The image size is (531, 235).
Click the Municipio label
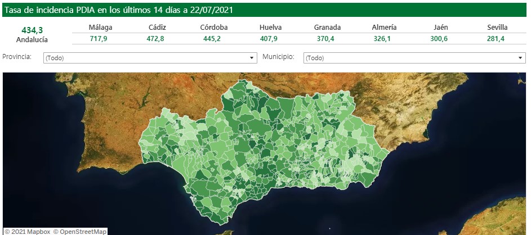278,57
